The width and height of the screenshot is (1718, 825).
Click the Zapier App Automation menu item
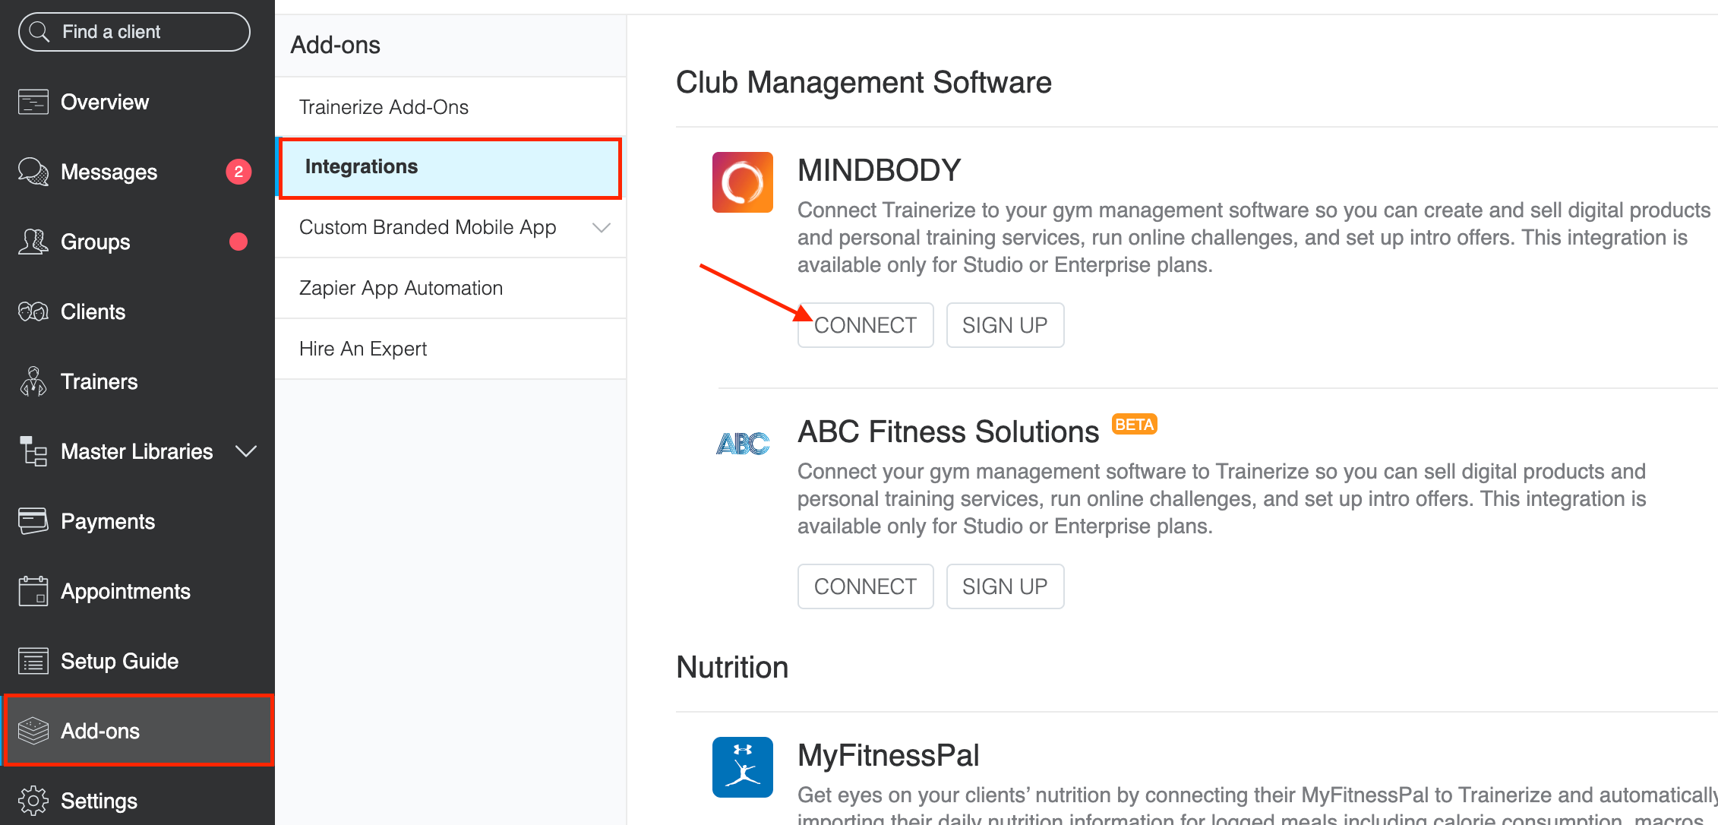tap(402, 288)
